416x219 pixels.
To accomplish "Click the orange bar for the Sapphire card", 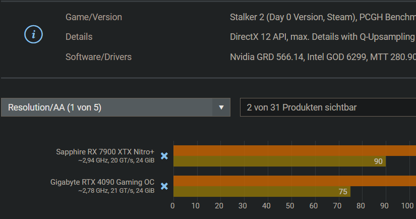I will pos(294,151).
